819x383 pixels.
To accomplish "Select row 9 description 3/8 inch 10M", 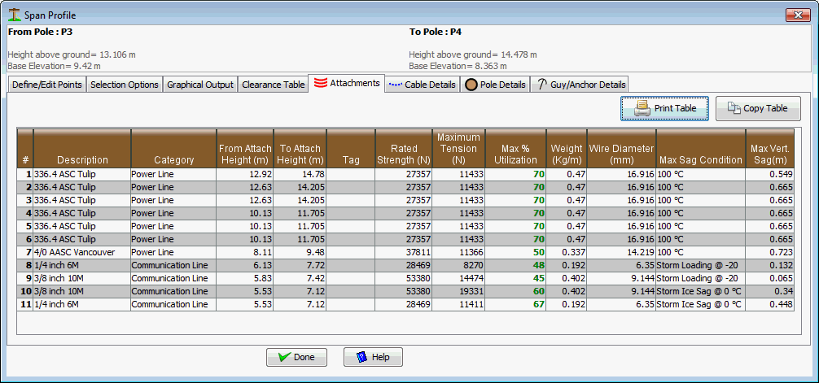I will 82,279.
